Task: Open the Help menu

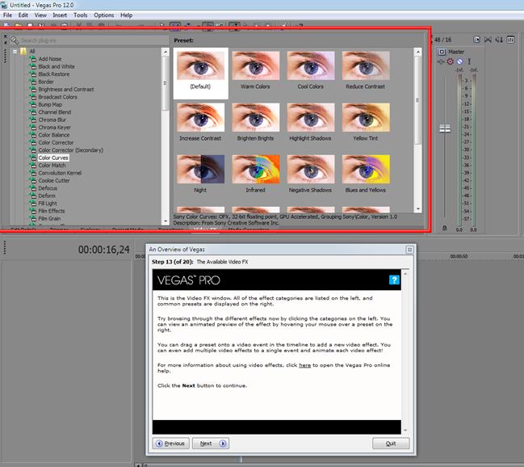Action: (126, 15)
